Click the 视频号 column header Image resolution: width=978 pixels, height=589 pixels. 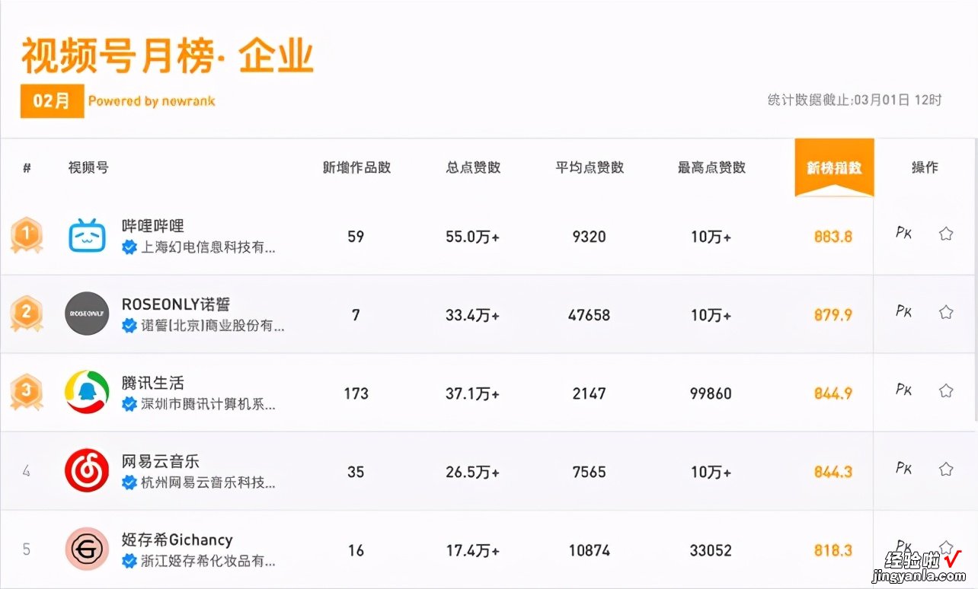coord(88,167)
